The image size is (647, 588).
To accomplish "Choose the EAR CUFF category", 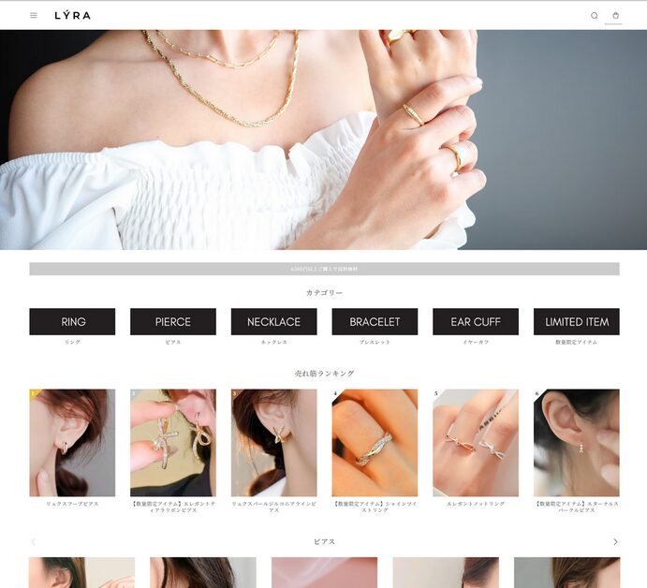I will pyautogui.click(x=476, y=321).
